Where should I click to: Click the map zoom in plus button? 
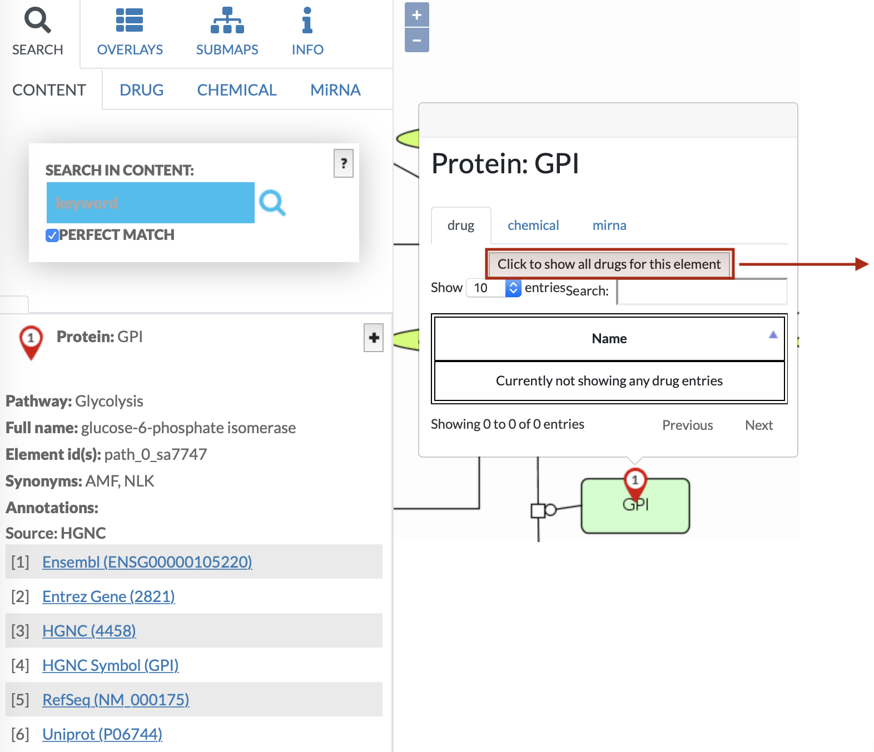pos(416,15)
